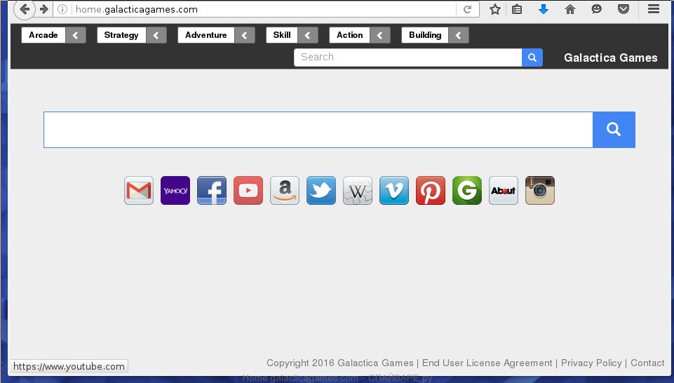Click the Twitter bird icon
The width and height of the screenshot is (674, 383).
pos(321,191)
